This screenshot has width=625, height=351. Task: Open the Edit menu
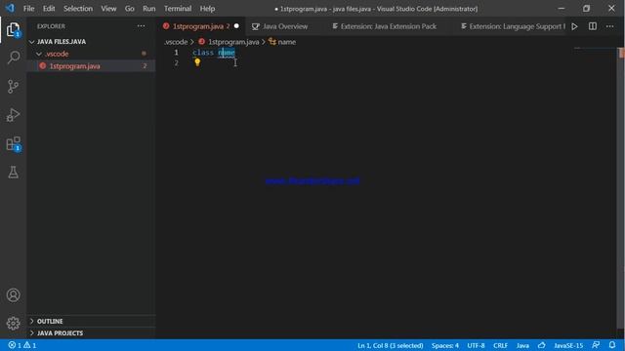[49, 9]
